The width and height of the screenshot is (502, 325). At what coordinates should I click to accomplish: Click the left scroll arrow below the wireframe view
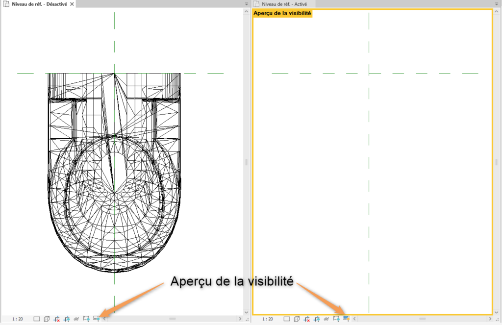click(x=104, y=319)
